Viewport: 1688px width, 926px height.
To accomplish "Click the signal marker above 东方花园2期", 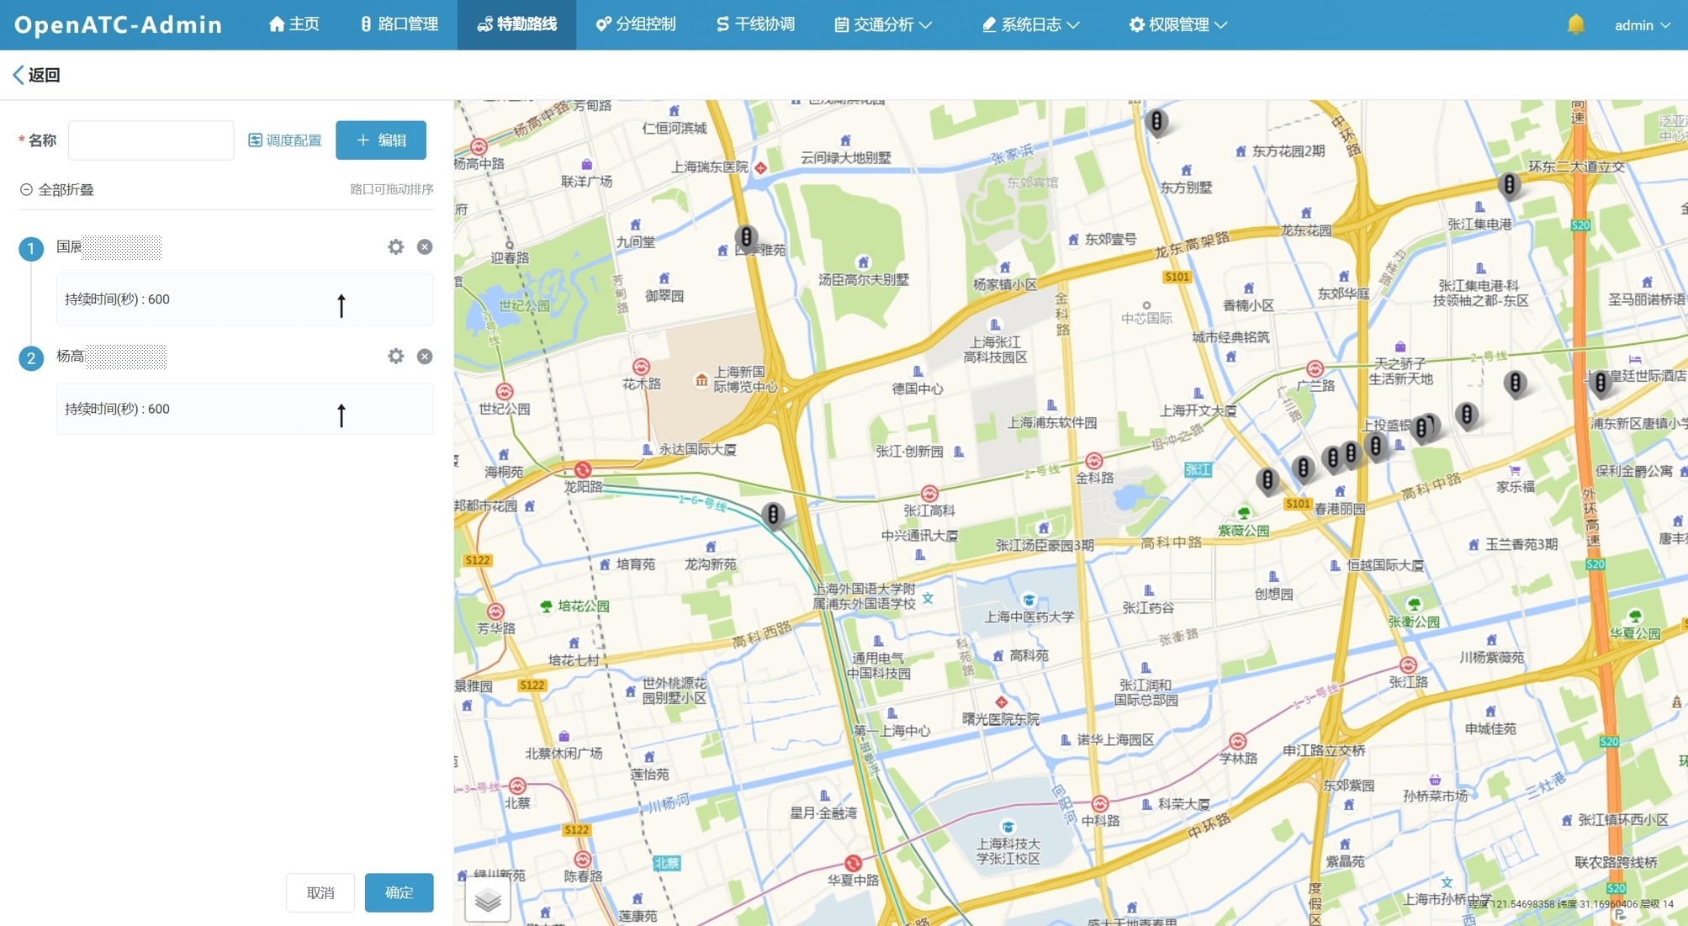I will pos(1156,122).
